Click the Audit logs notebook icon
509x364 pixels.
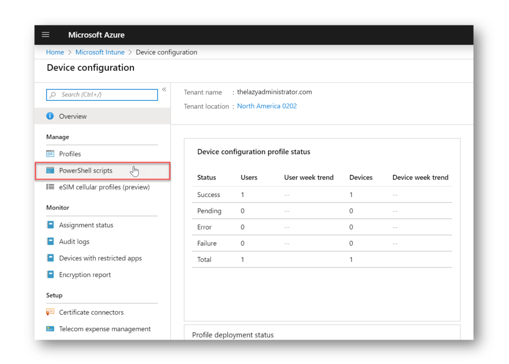[50, 241]
